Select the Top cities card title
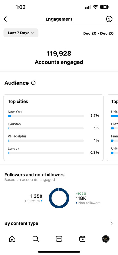Screen dimensions: 118x255 [x=18, y=101]
